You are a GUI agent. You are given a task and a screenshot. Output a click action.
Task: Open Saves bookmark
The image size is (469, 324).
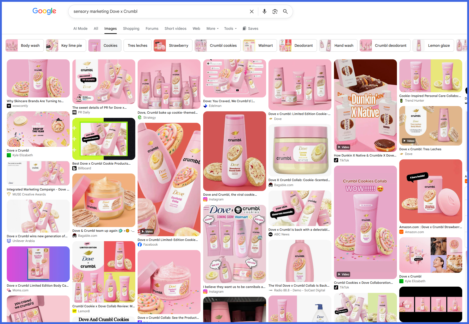click(x=250, y=28)
